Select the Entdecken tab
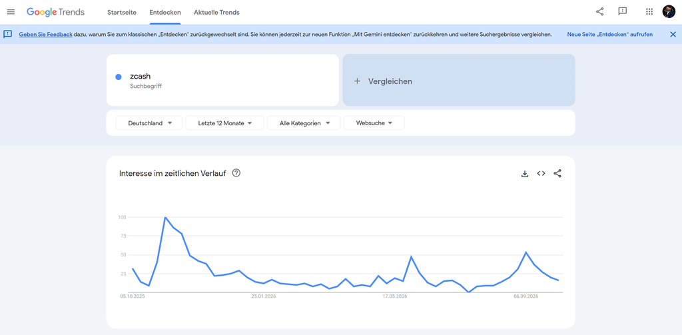The image size is (682, 335). point(165,12)
